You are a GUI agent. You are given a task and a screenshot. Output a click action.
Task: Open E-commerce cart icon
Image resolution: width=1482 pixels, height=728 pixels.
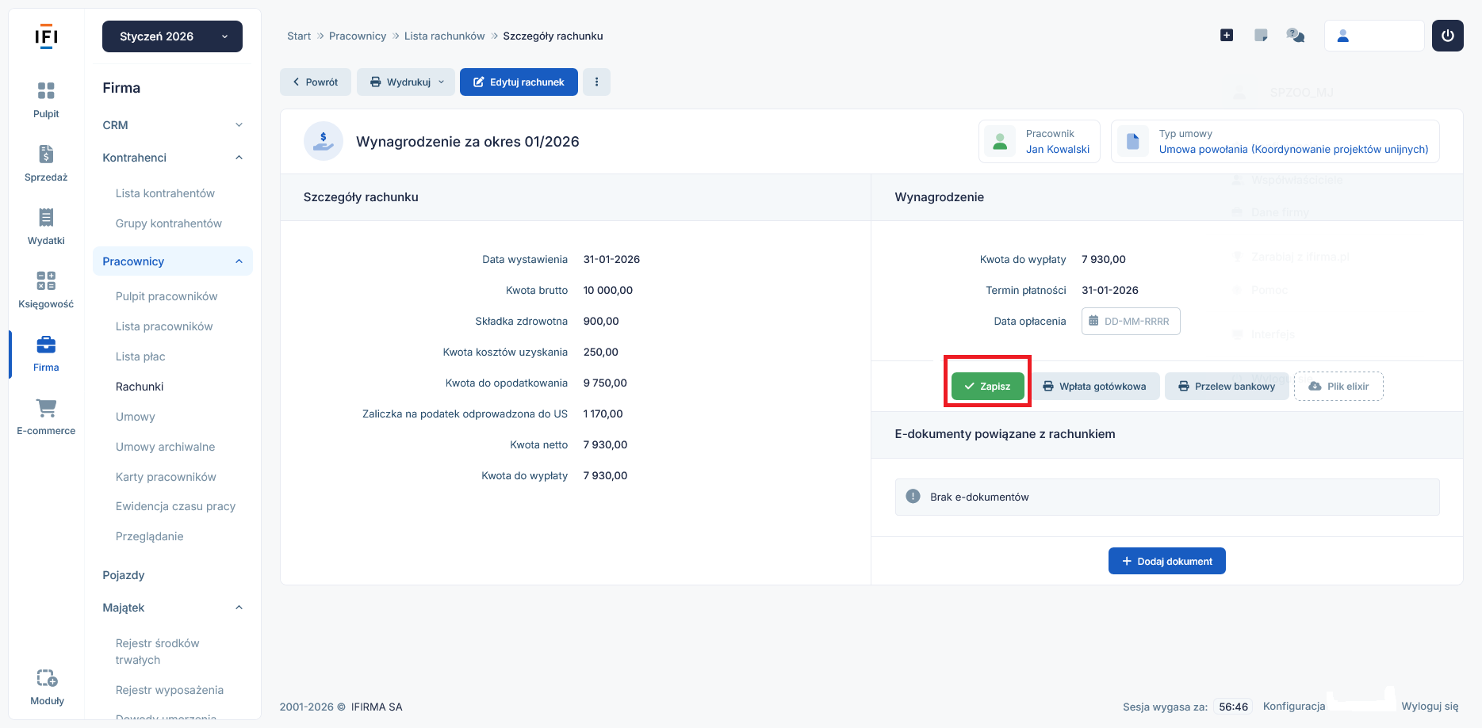tap(46, 408)
